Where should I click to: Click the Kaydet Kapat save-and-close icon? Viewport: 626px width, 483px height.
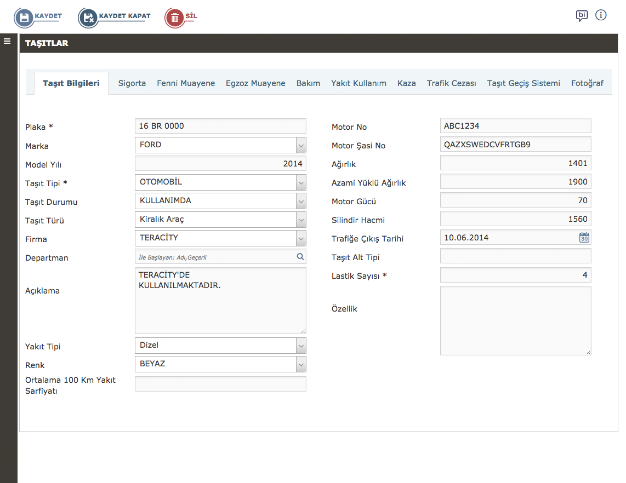[88, 18]
